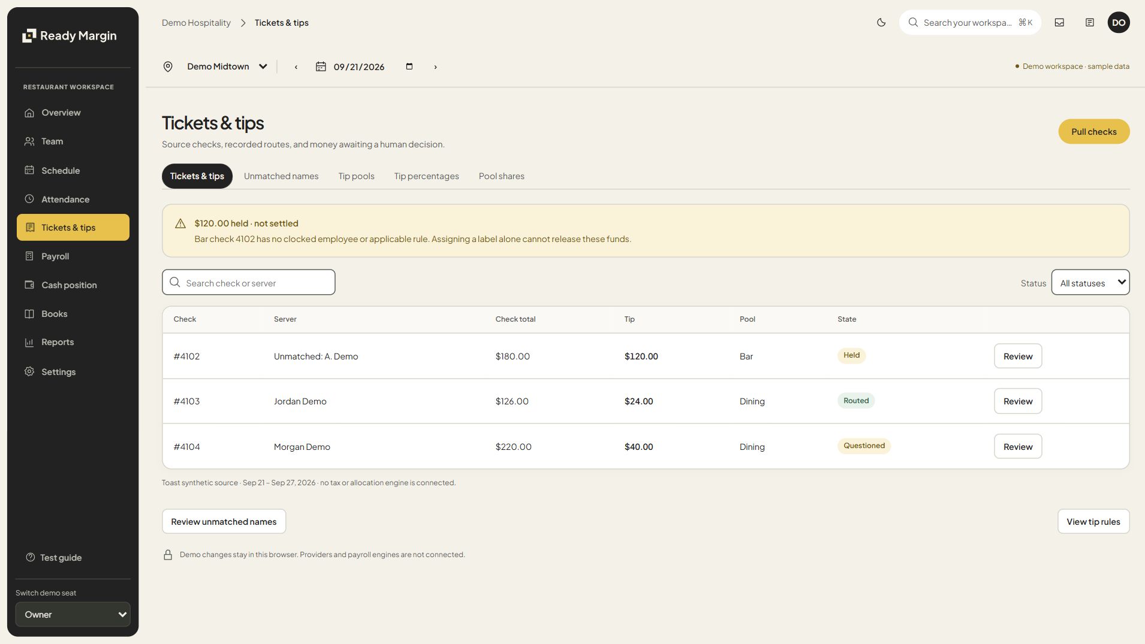This screenshot has height=644, width=1145.
Task: Click the Held status badge
Action: pyautogui.click(x=851, y=355)
